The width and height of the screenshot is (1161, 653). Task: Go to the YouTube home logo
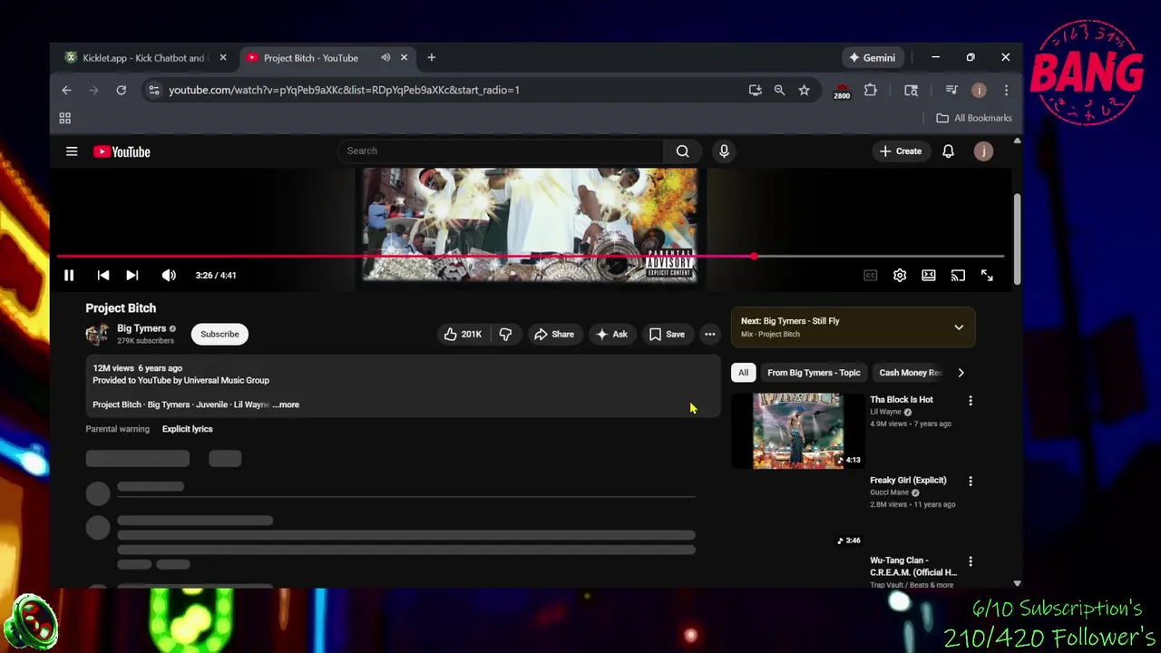click(x=122, y=151)
